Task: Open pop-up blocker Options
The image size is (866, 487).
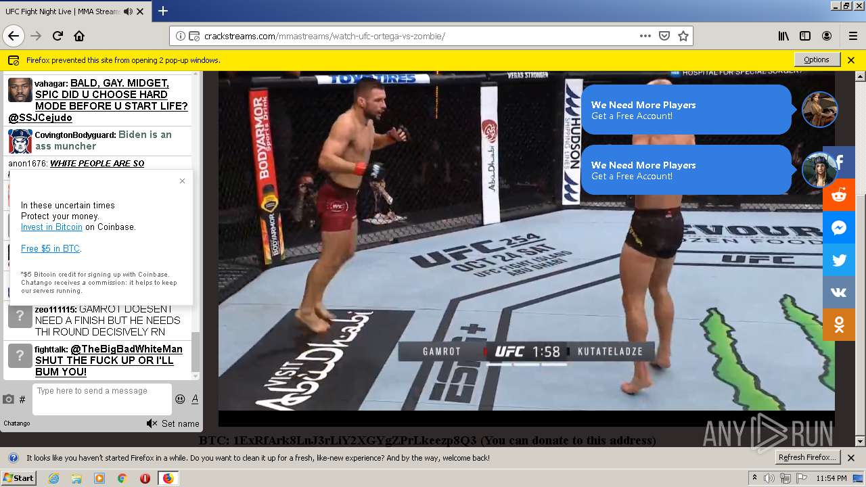Action: click(x=817, y=60)
